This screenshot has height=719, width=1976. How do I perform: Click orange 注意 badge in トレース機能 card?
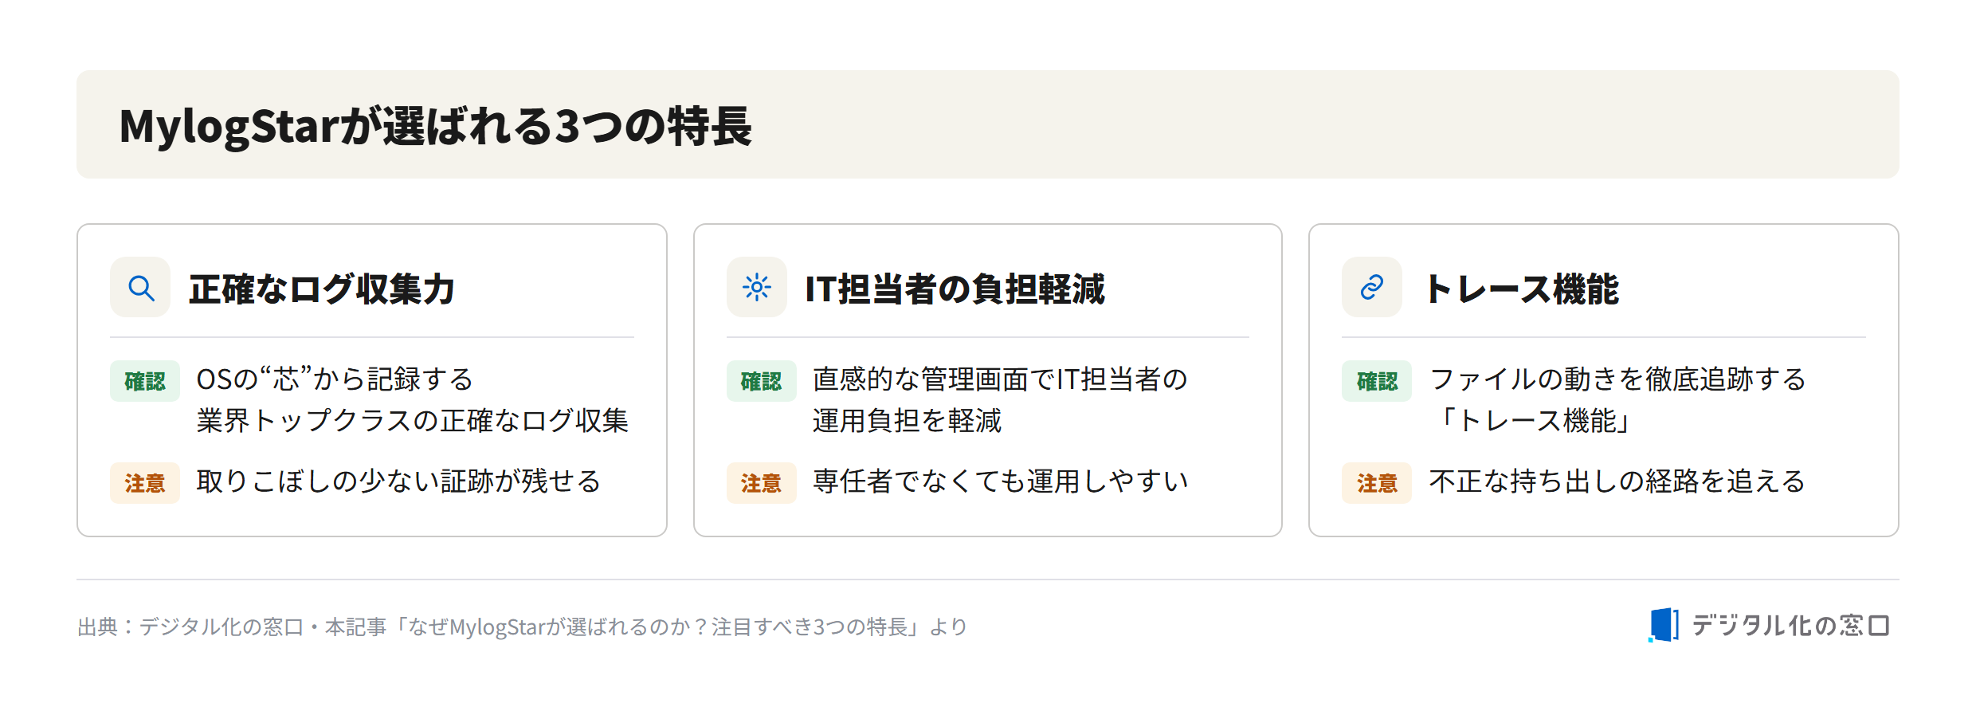click(x=1377, y=483)
